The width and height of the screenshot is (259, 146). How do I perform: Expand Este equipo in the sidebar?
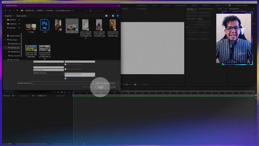(5, 40)
